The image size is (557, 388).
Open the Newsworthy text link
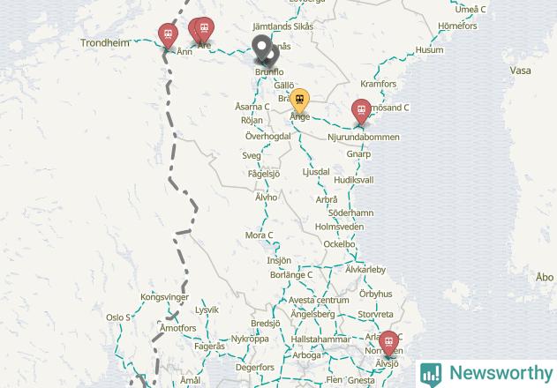(501, 373)
